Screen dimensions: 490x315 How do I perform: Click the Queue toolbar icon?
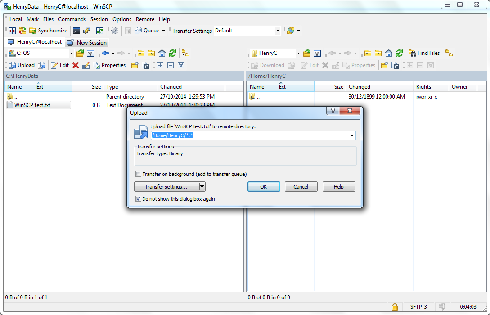click(147, 31)
